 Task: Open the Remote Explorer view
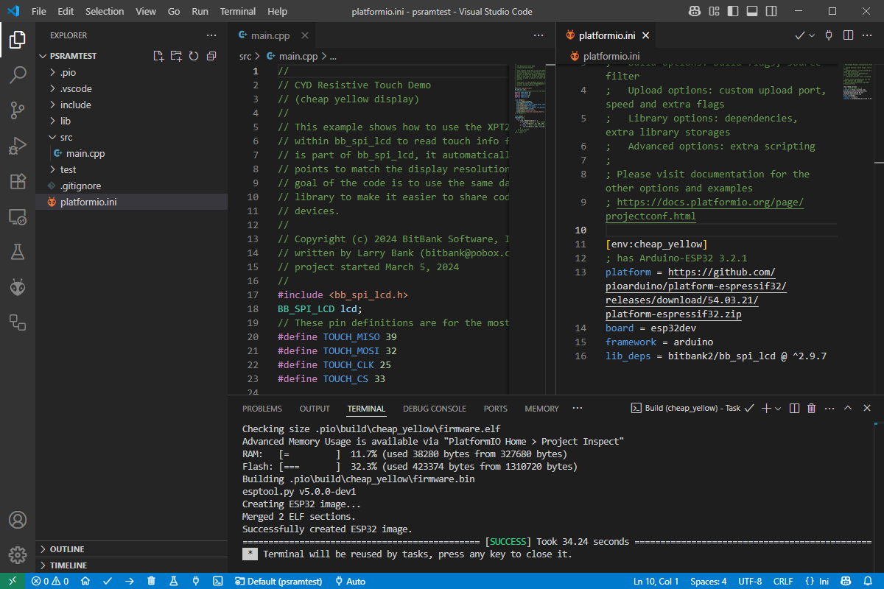point(18,216)
